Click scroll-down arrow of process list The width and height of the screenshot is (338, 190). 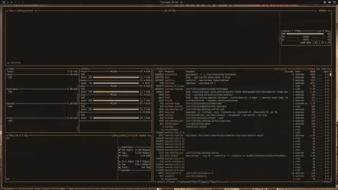[331, 179]
